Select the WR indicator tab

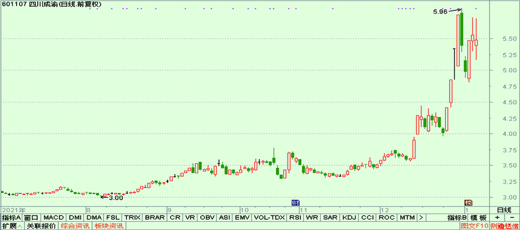(312, 218)
